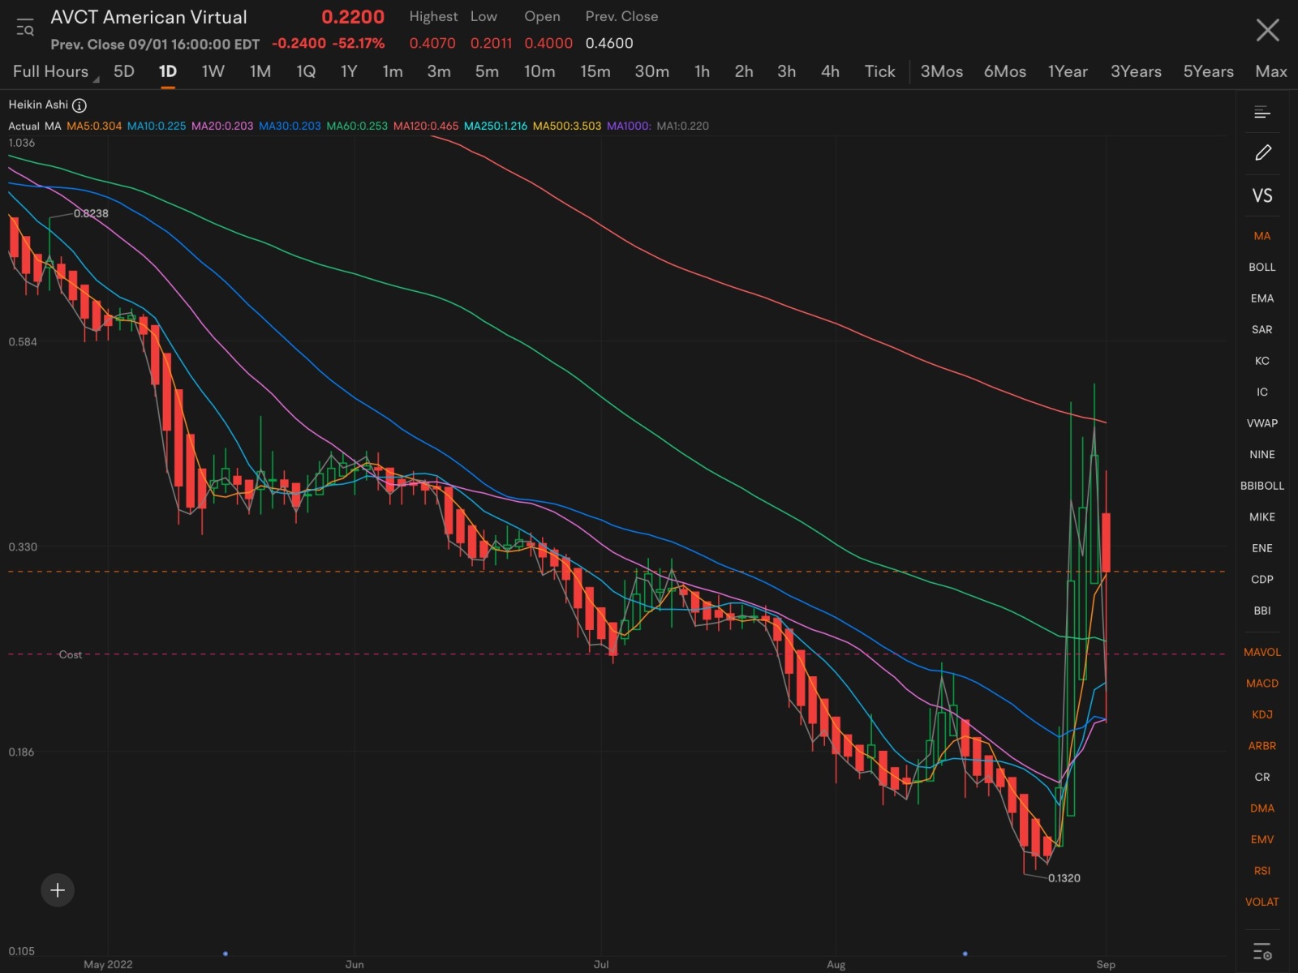Tap the Heikin Ashi label

coord(38,105)
